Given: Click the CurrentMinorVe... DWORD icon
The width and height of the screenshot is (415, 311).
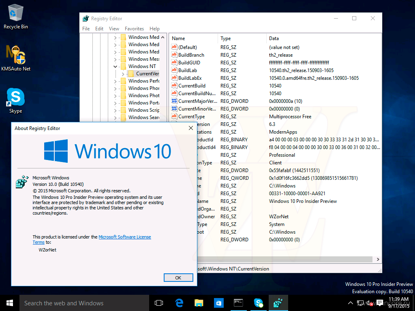Looking at the screenshot, I should click(x=174, y=109).
